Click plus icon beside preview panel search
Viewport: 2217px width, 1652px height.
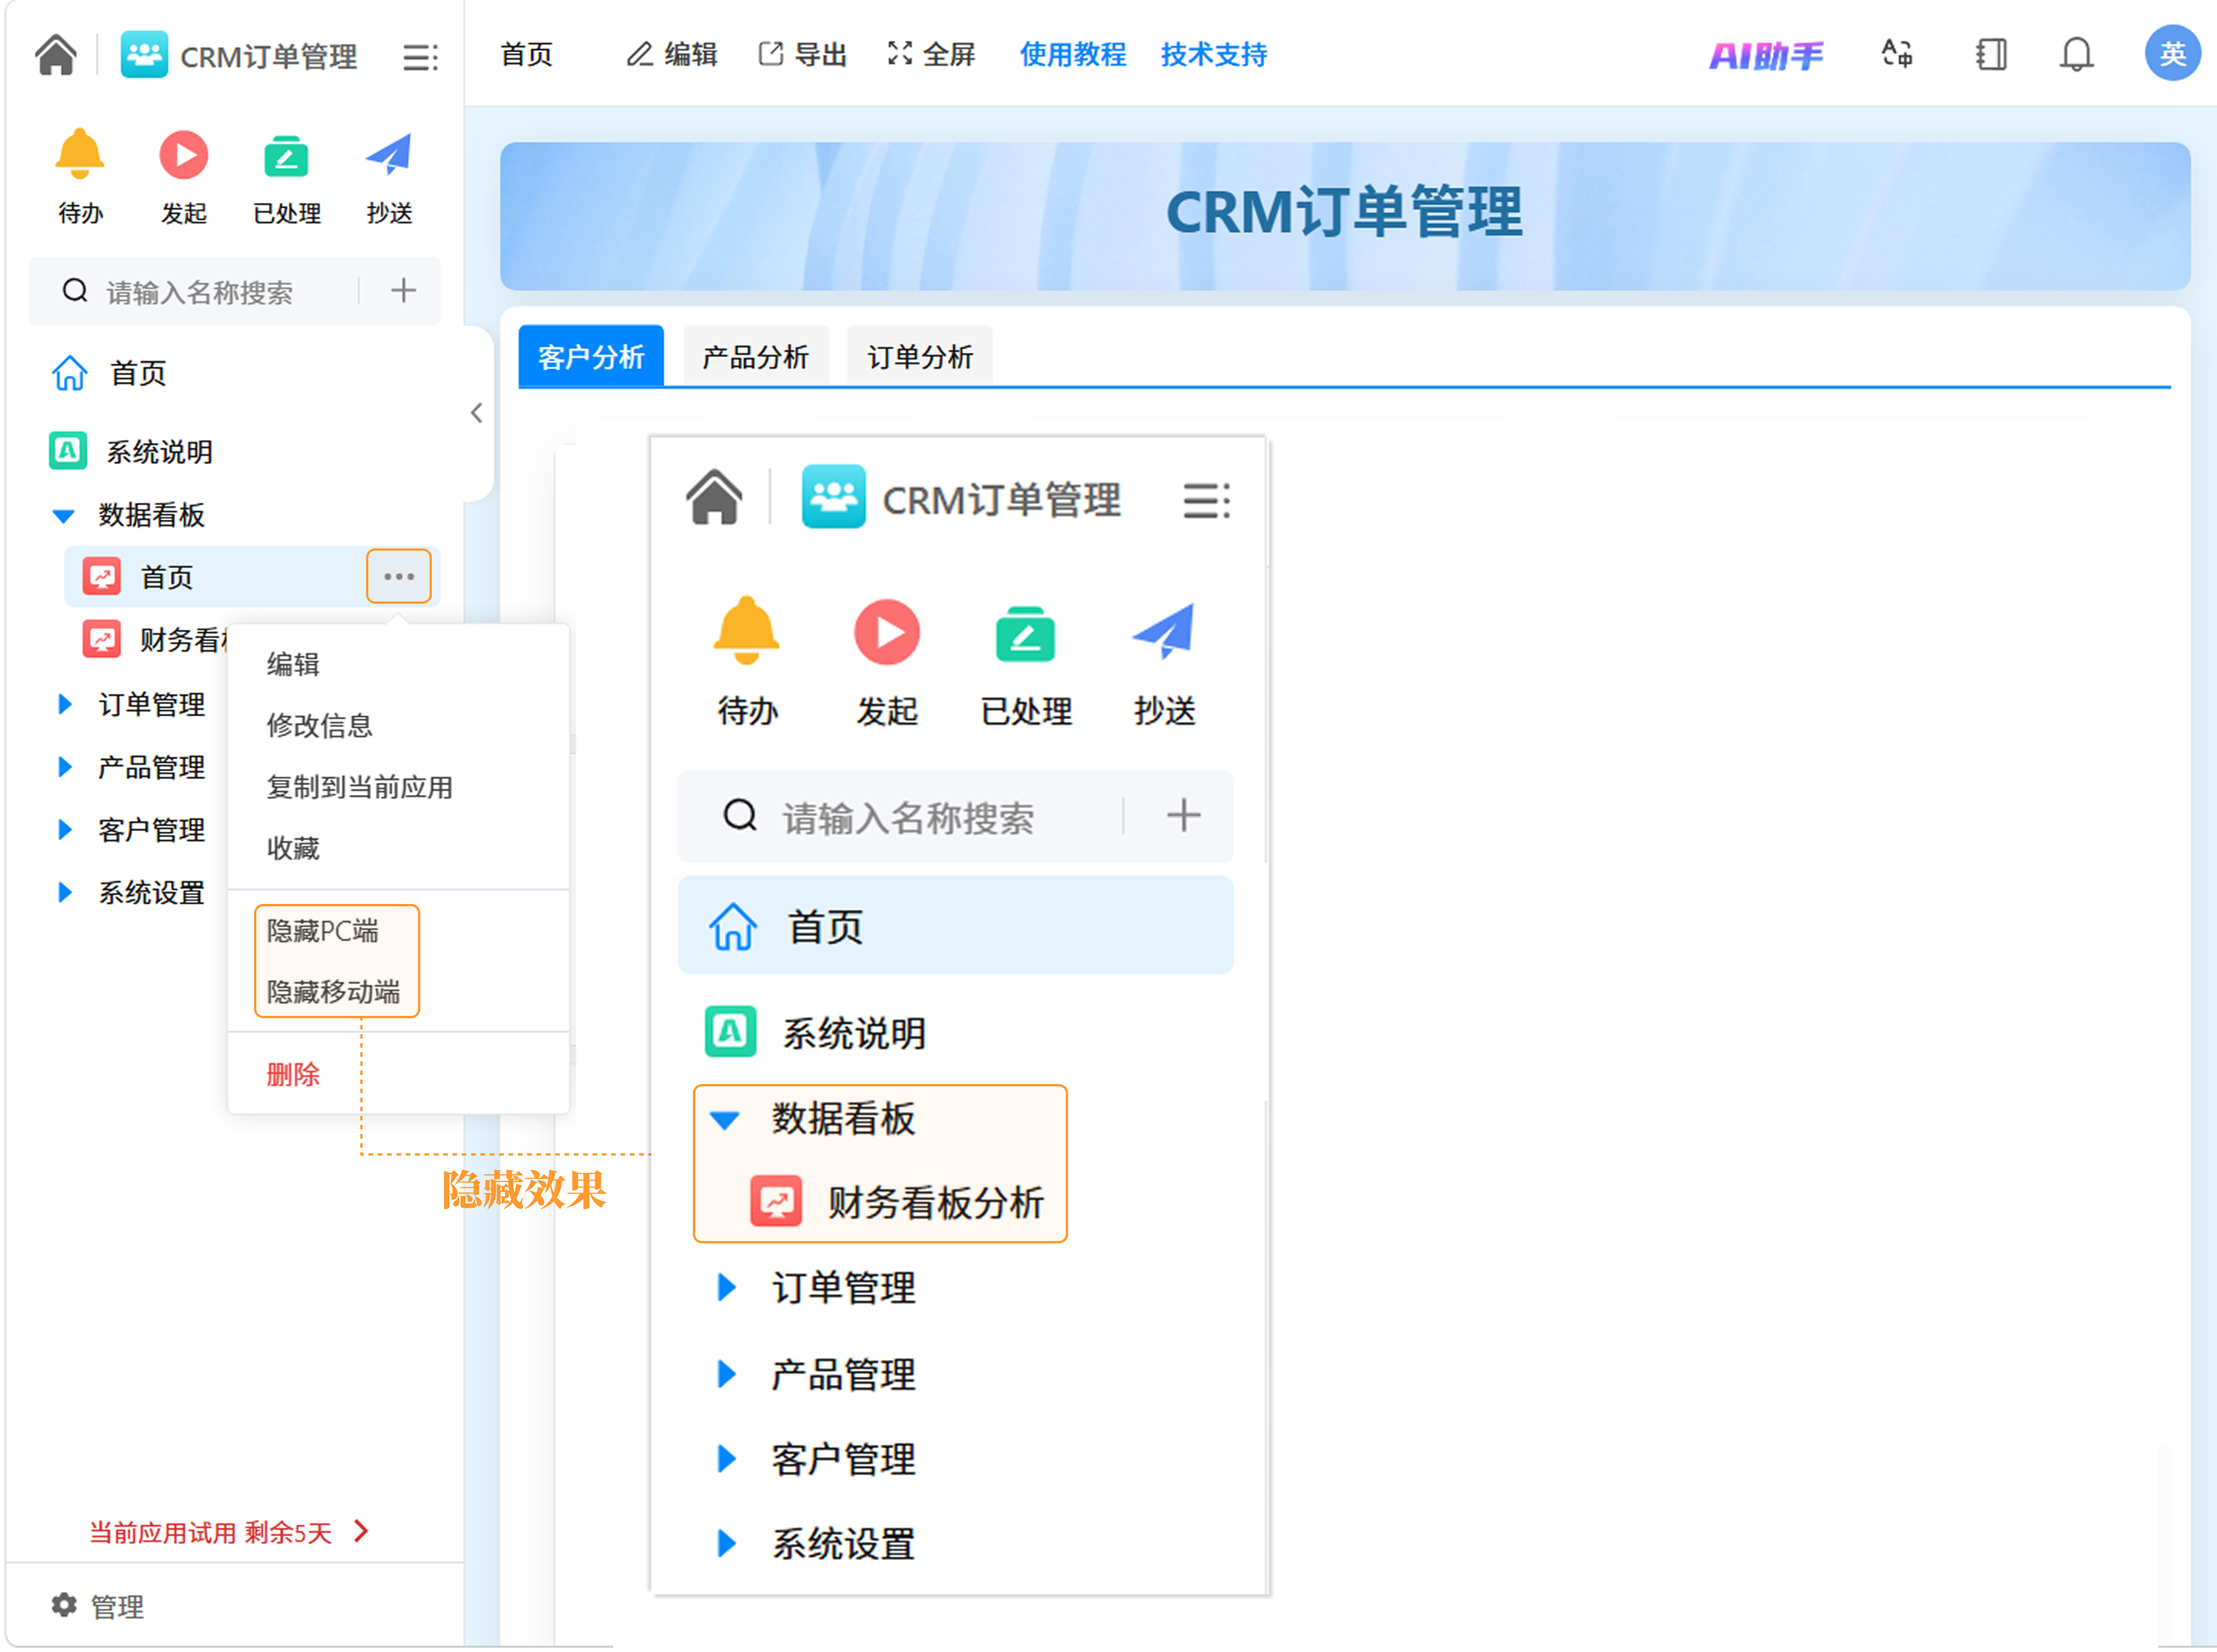1183,816
